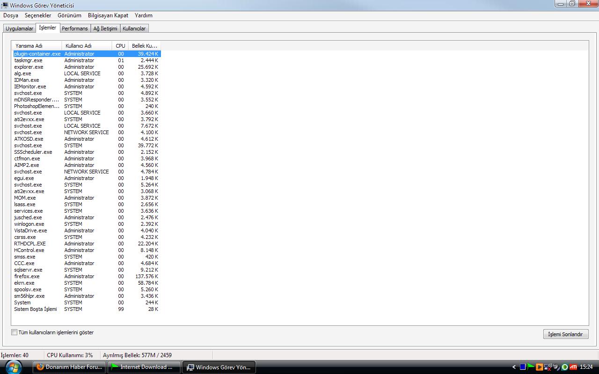The width and height of the screenshot is (599, 374).
Task: Click the Task Manager title bar icon
Action: (x=4, y=5)
